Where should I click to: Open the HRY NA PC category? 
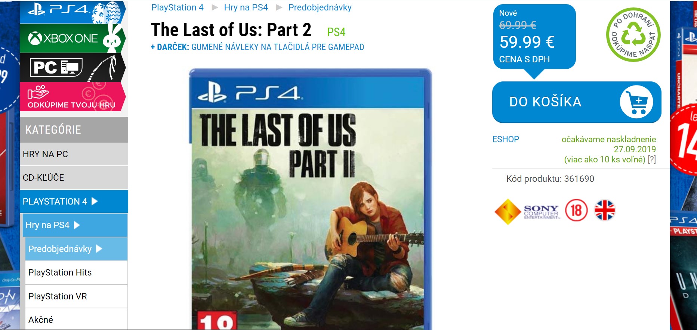[74, 154]
